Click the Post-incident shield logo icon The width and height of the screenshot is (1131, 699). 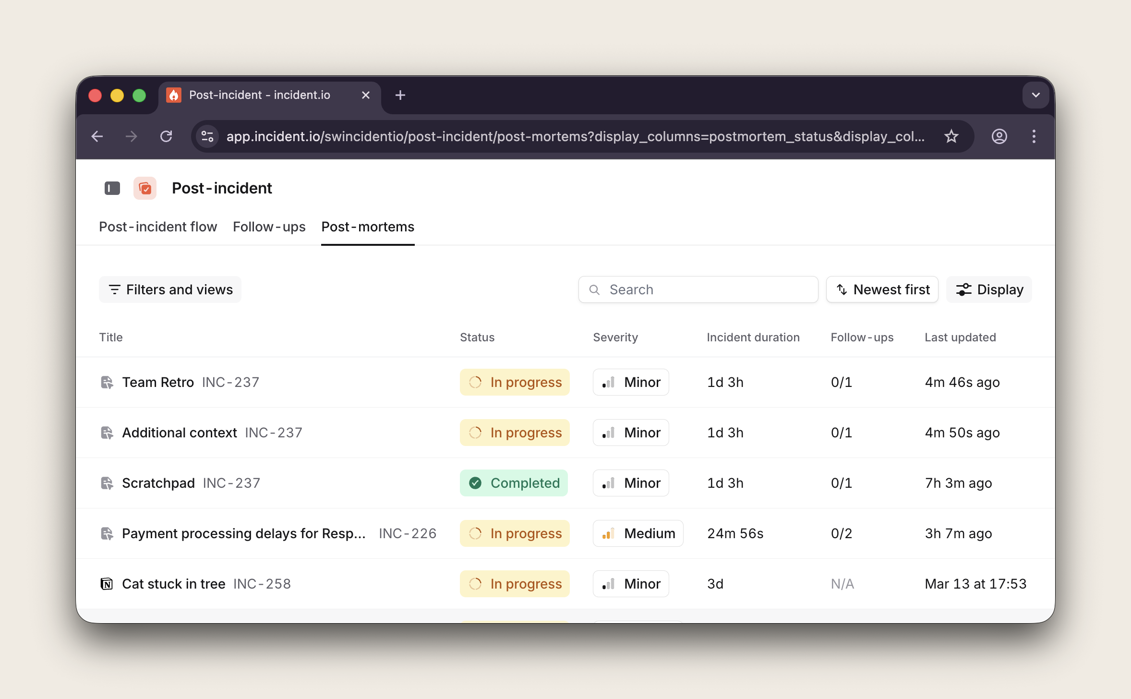[145, 188]
